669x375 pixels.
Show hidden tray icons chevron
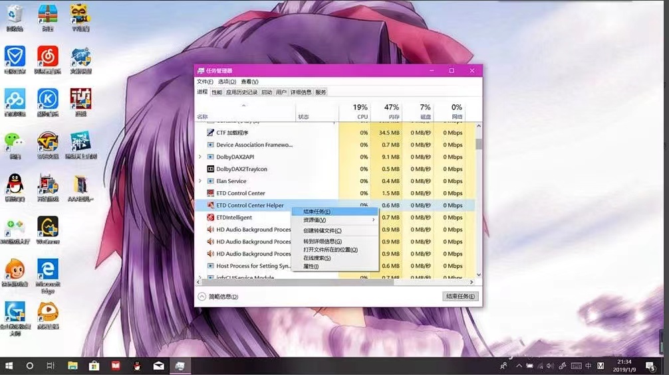point(519,366)
